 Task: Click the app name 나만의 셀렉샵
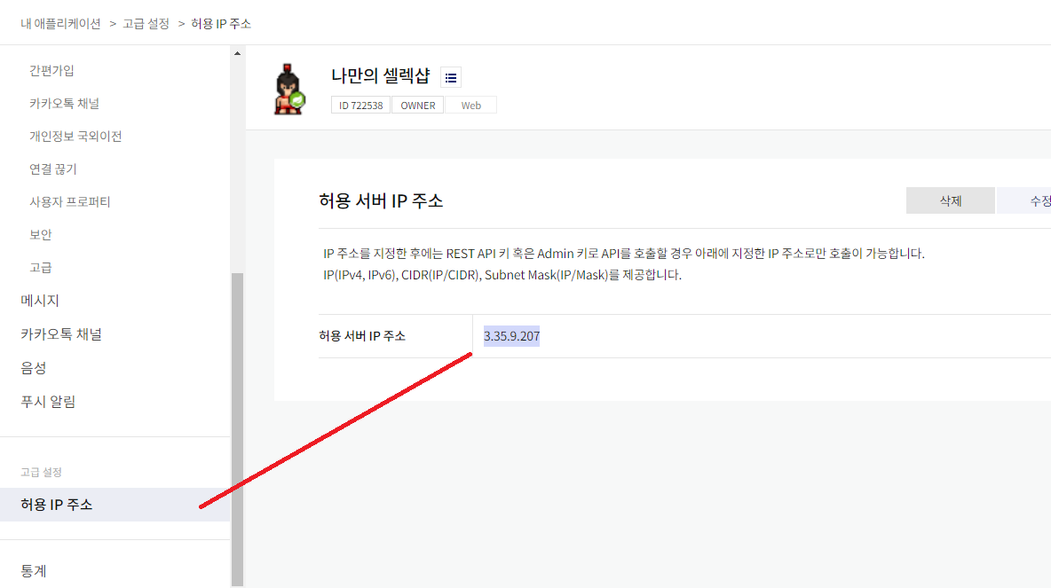point(380,75)
